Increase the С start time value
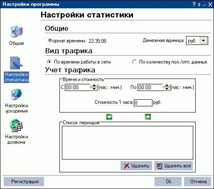 click(x=94, y=86)
